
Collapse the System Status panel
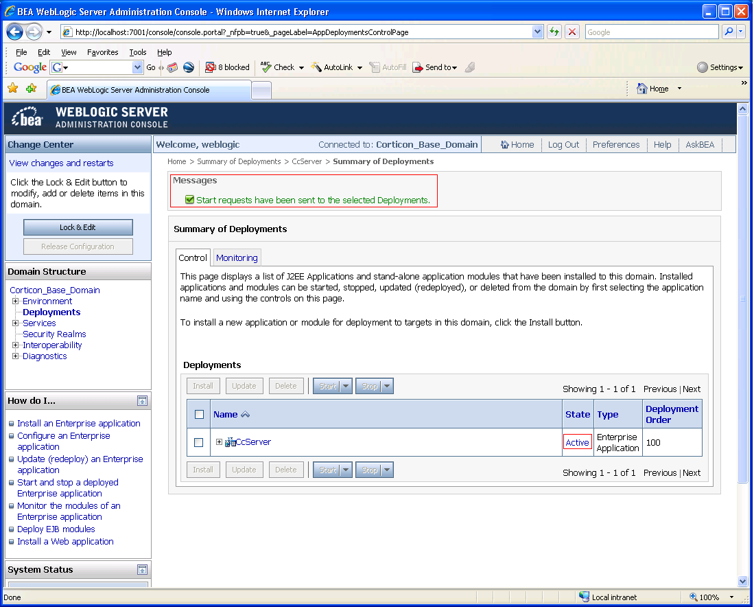click(142, 570)
